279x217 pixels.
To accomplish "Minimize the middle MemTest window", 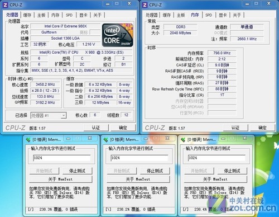I will [x=146, y=138].
